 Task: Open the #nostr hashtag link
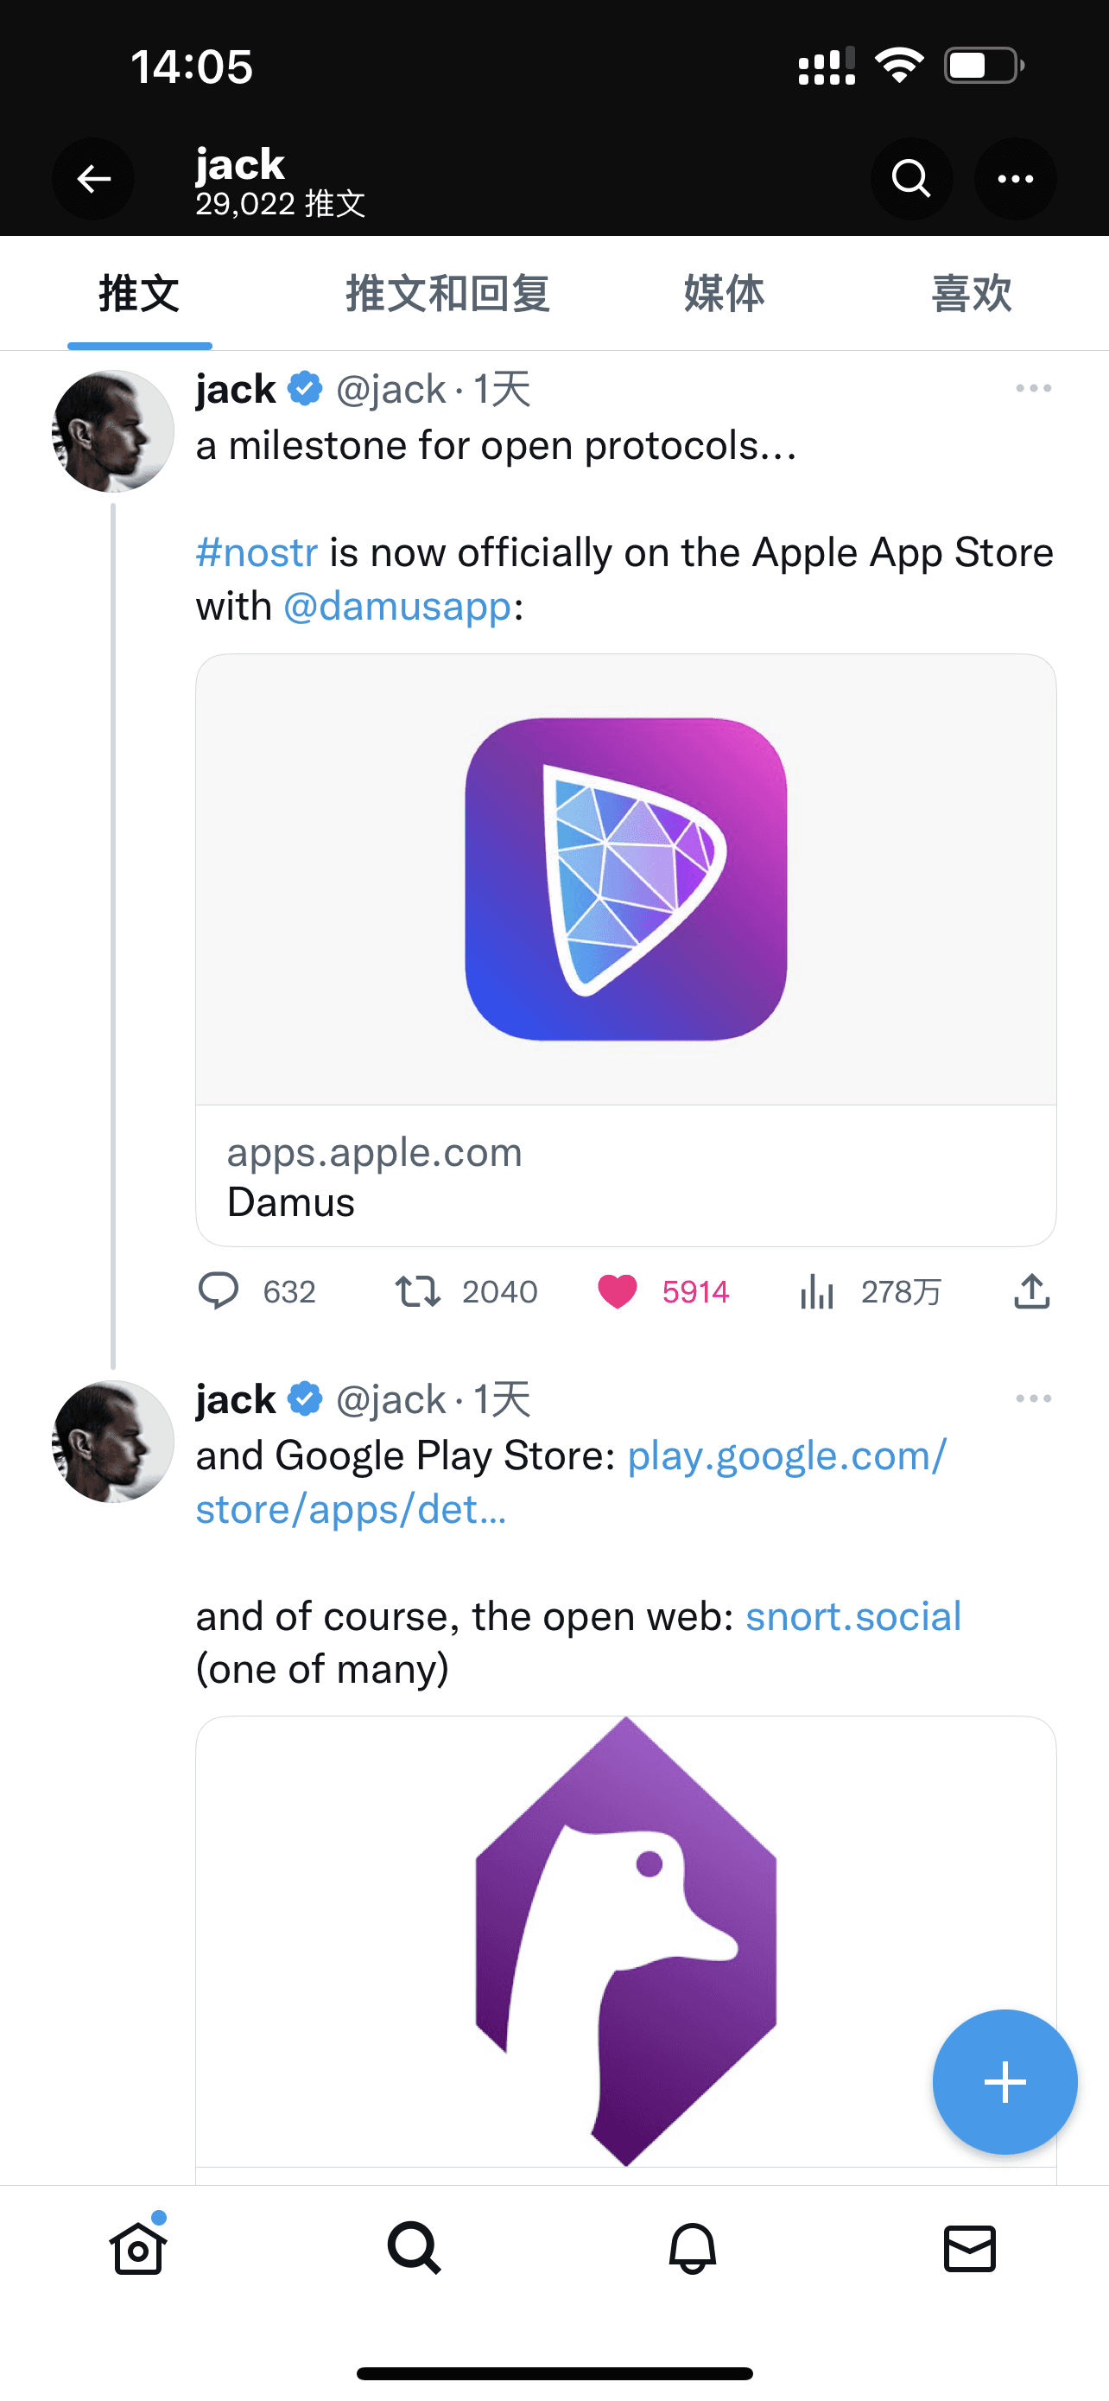(x=257, y=553)
